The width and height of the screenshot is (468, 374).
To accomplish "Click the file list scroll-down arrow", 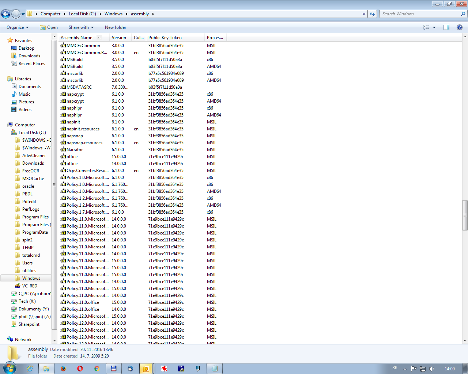I will coord(465,340).
